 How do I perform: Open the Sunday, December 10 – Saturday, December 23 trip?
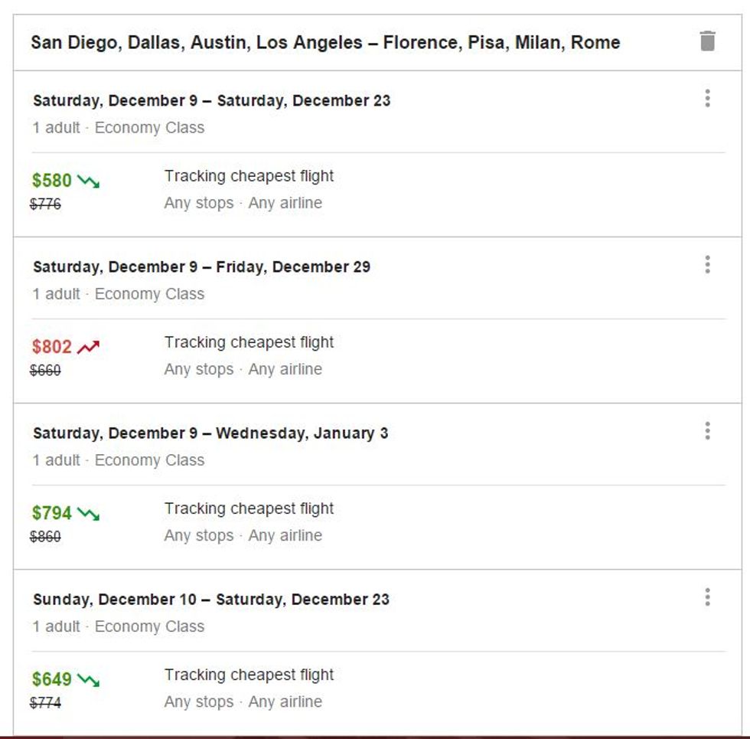tap(211, 599)
